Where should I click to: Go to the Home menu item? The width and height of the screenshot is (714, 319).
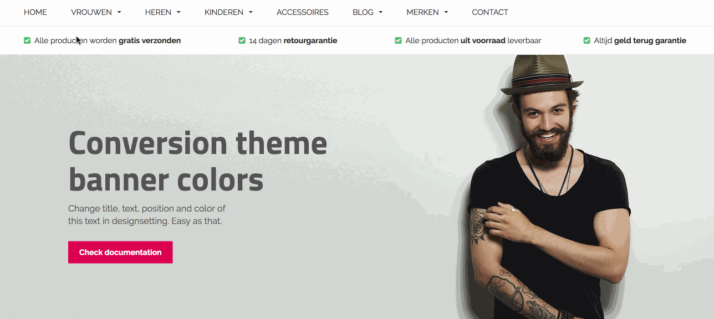coord(35,12)
